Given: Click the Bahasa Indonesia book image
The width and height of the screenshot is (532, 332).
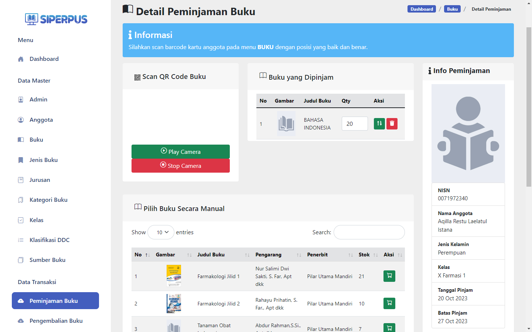Looking at the screenshot, I should 286,124.
